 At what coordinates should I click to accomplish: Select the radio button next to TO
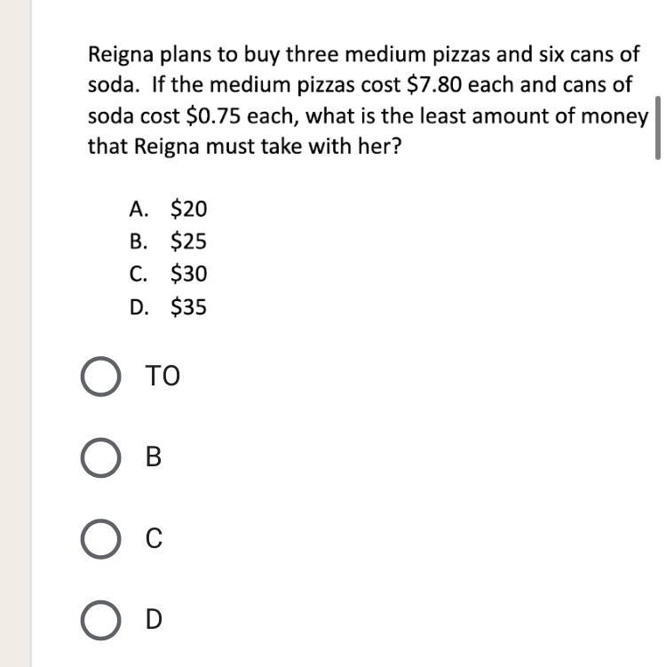(101, 377)
